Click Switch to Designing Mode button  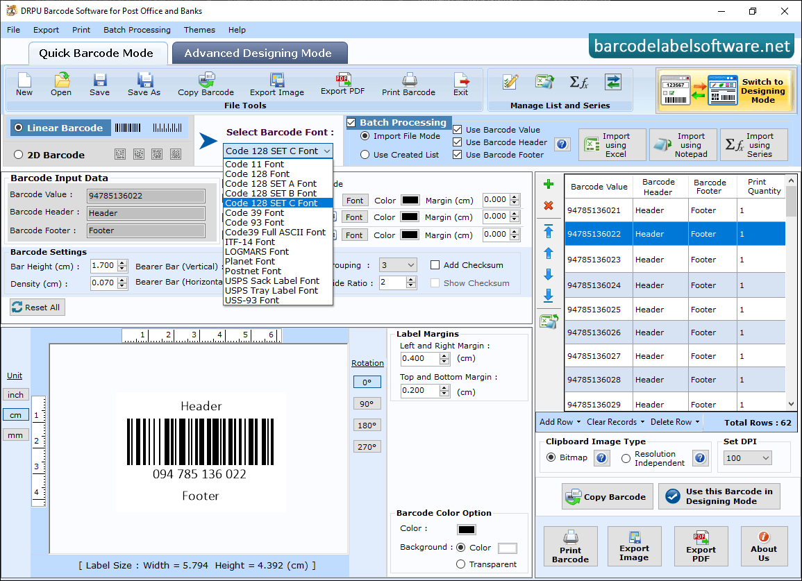pyautogui.click(x=726, y=91)
